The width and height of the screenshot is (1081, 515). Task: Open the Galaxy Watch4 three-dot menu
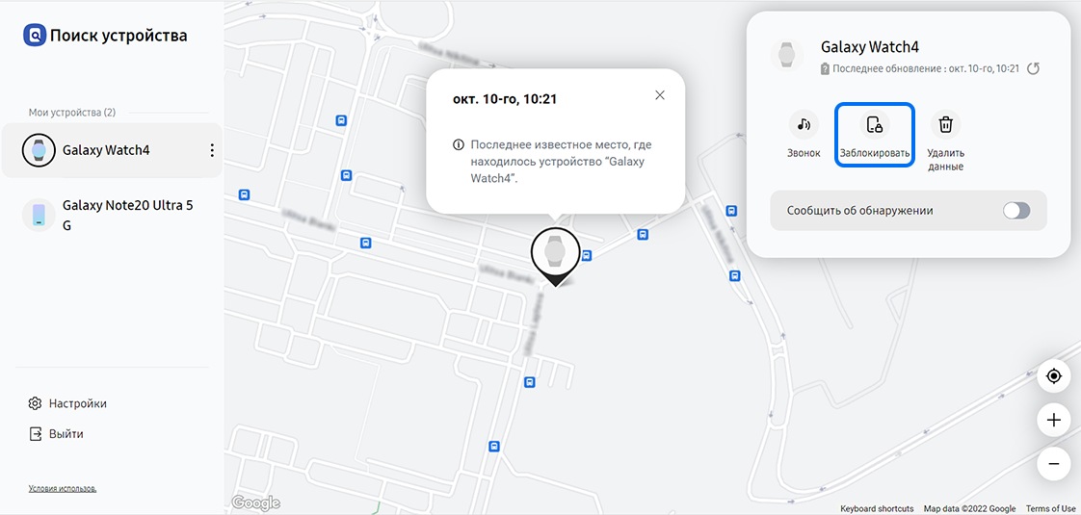tap(212, 150)
